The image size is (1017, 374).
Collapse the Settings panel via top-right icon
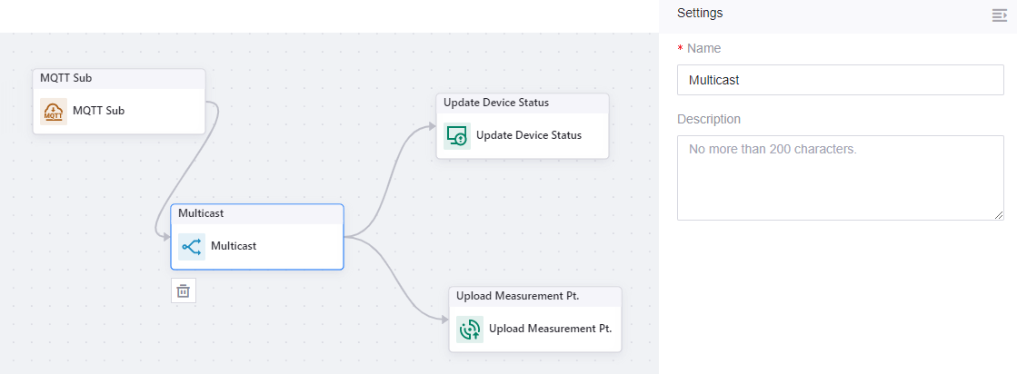(x=1000, y=15)
